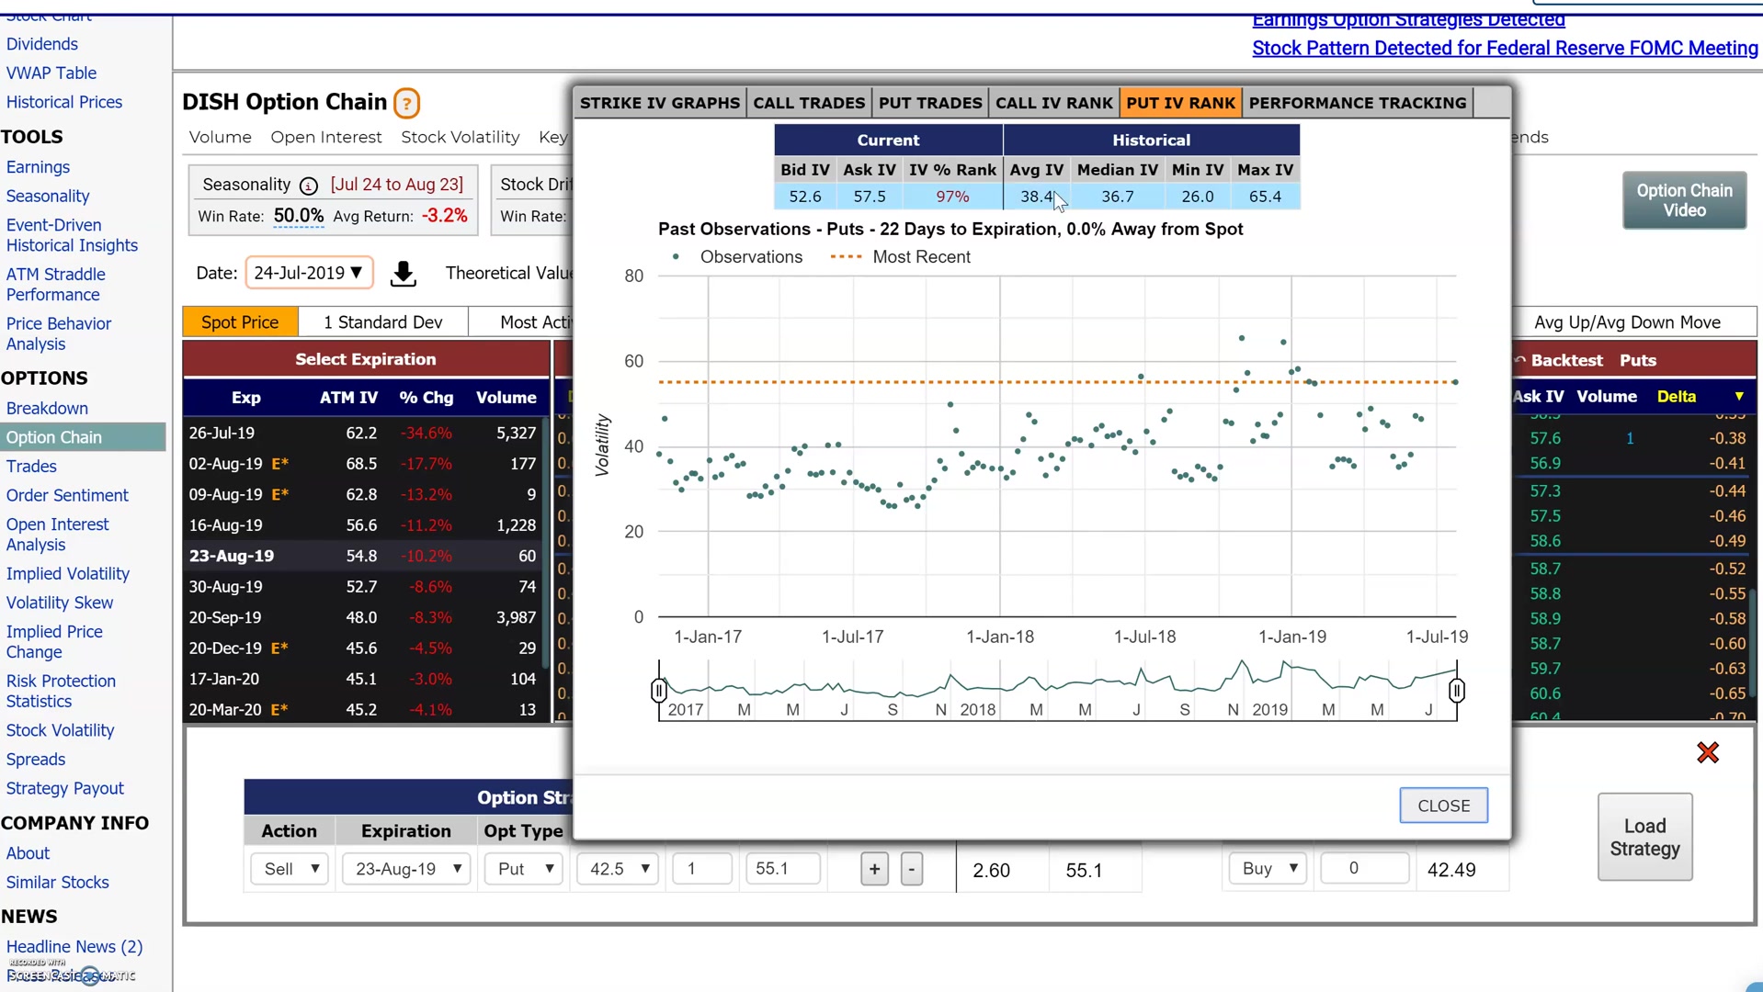This screenshot has height=992, width=1763.
Task: Select the 20-Sep-19 expiration row
Action: 365,618
